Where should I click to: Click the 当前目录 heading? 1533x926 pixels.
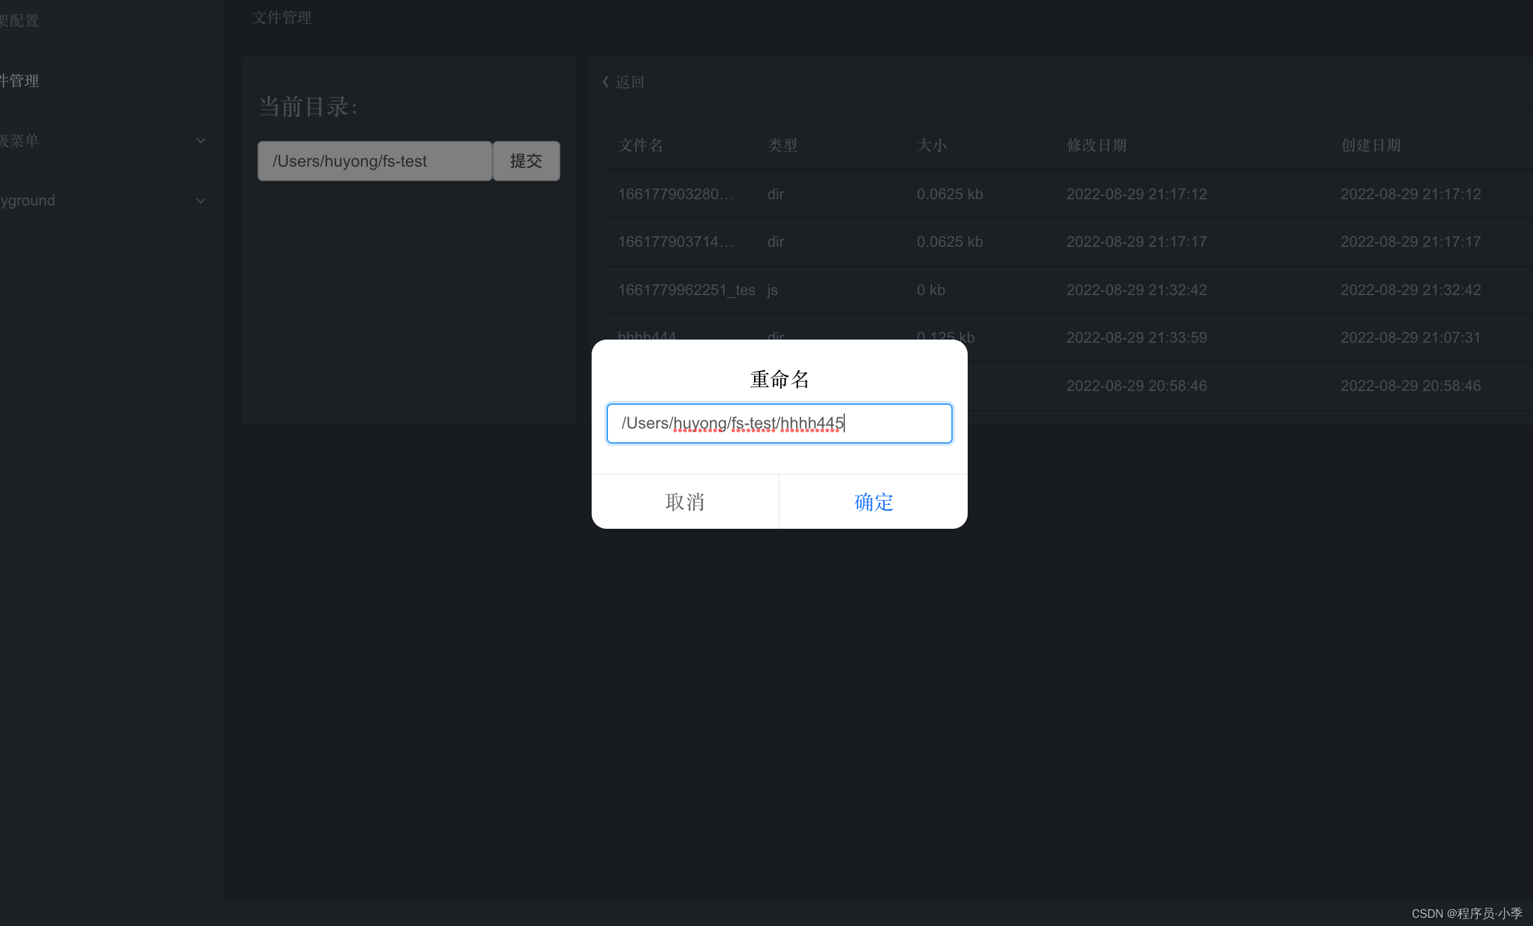point(308,107)
